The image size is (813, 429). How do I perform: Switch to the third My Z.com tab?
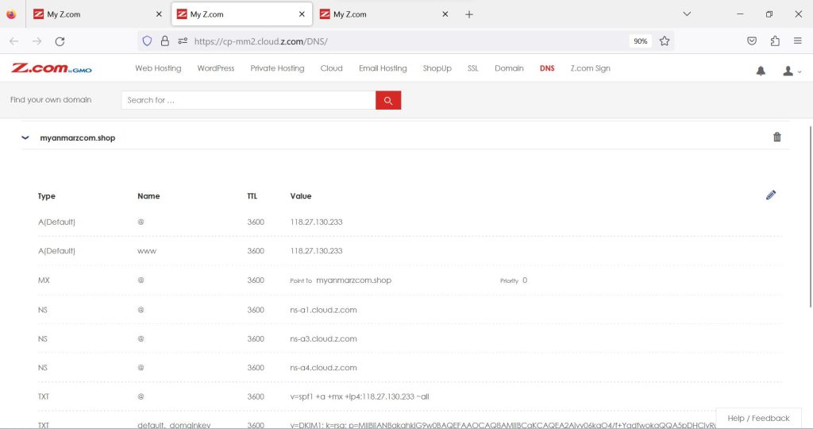tap(384, 14)
